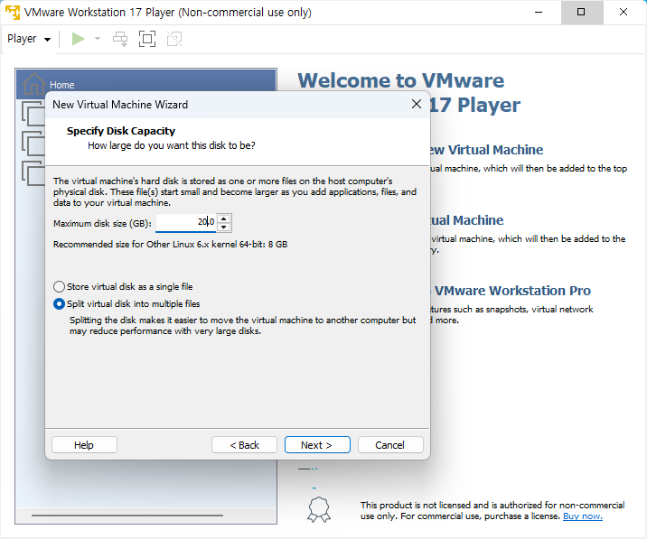Cancel the wizard
The image size is (647, 539).
390,445
